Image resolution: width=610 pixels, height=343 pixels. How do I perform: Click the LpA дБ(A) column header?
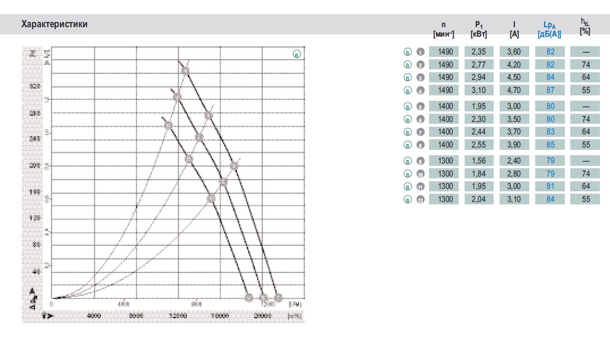pos(549,30)
